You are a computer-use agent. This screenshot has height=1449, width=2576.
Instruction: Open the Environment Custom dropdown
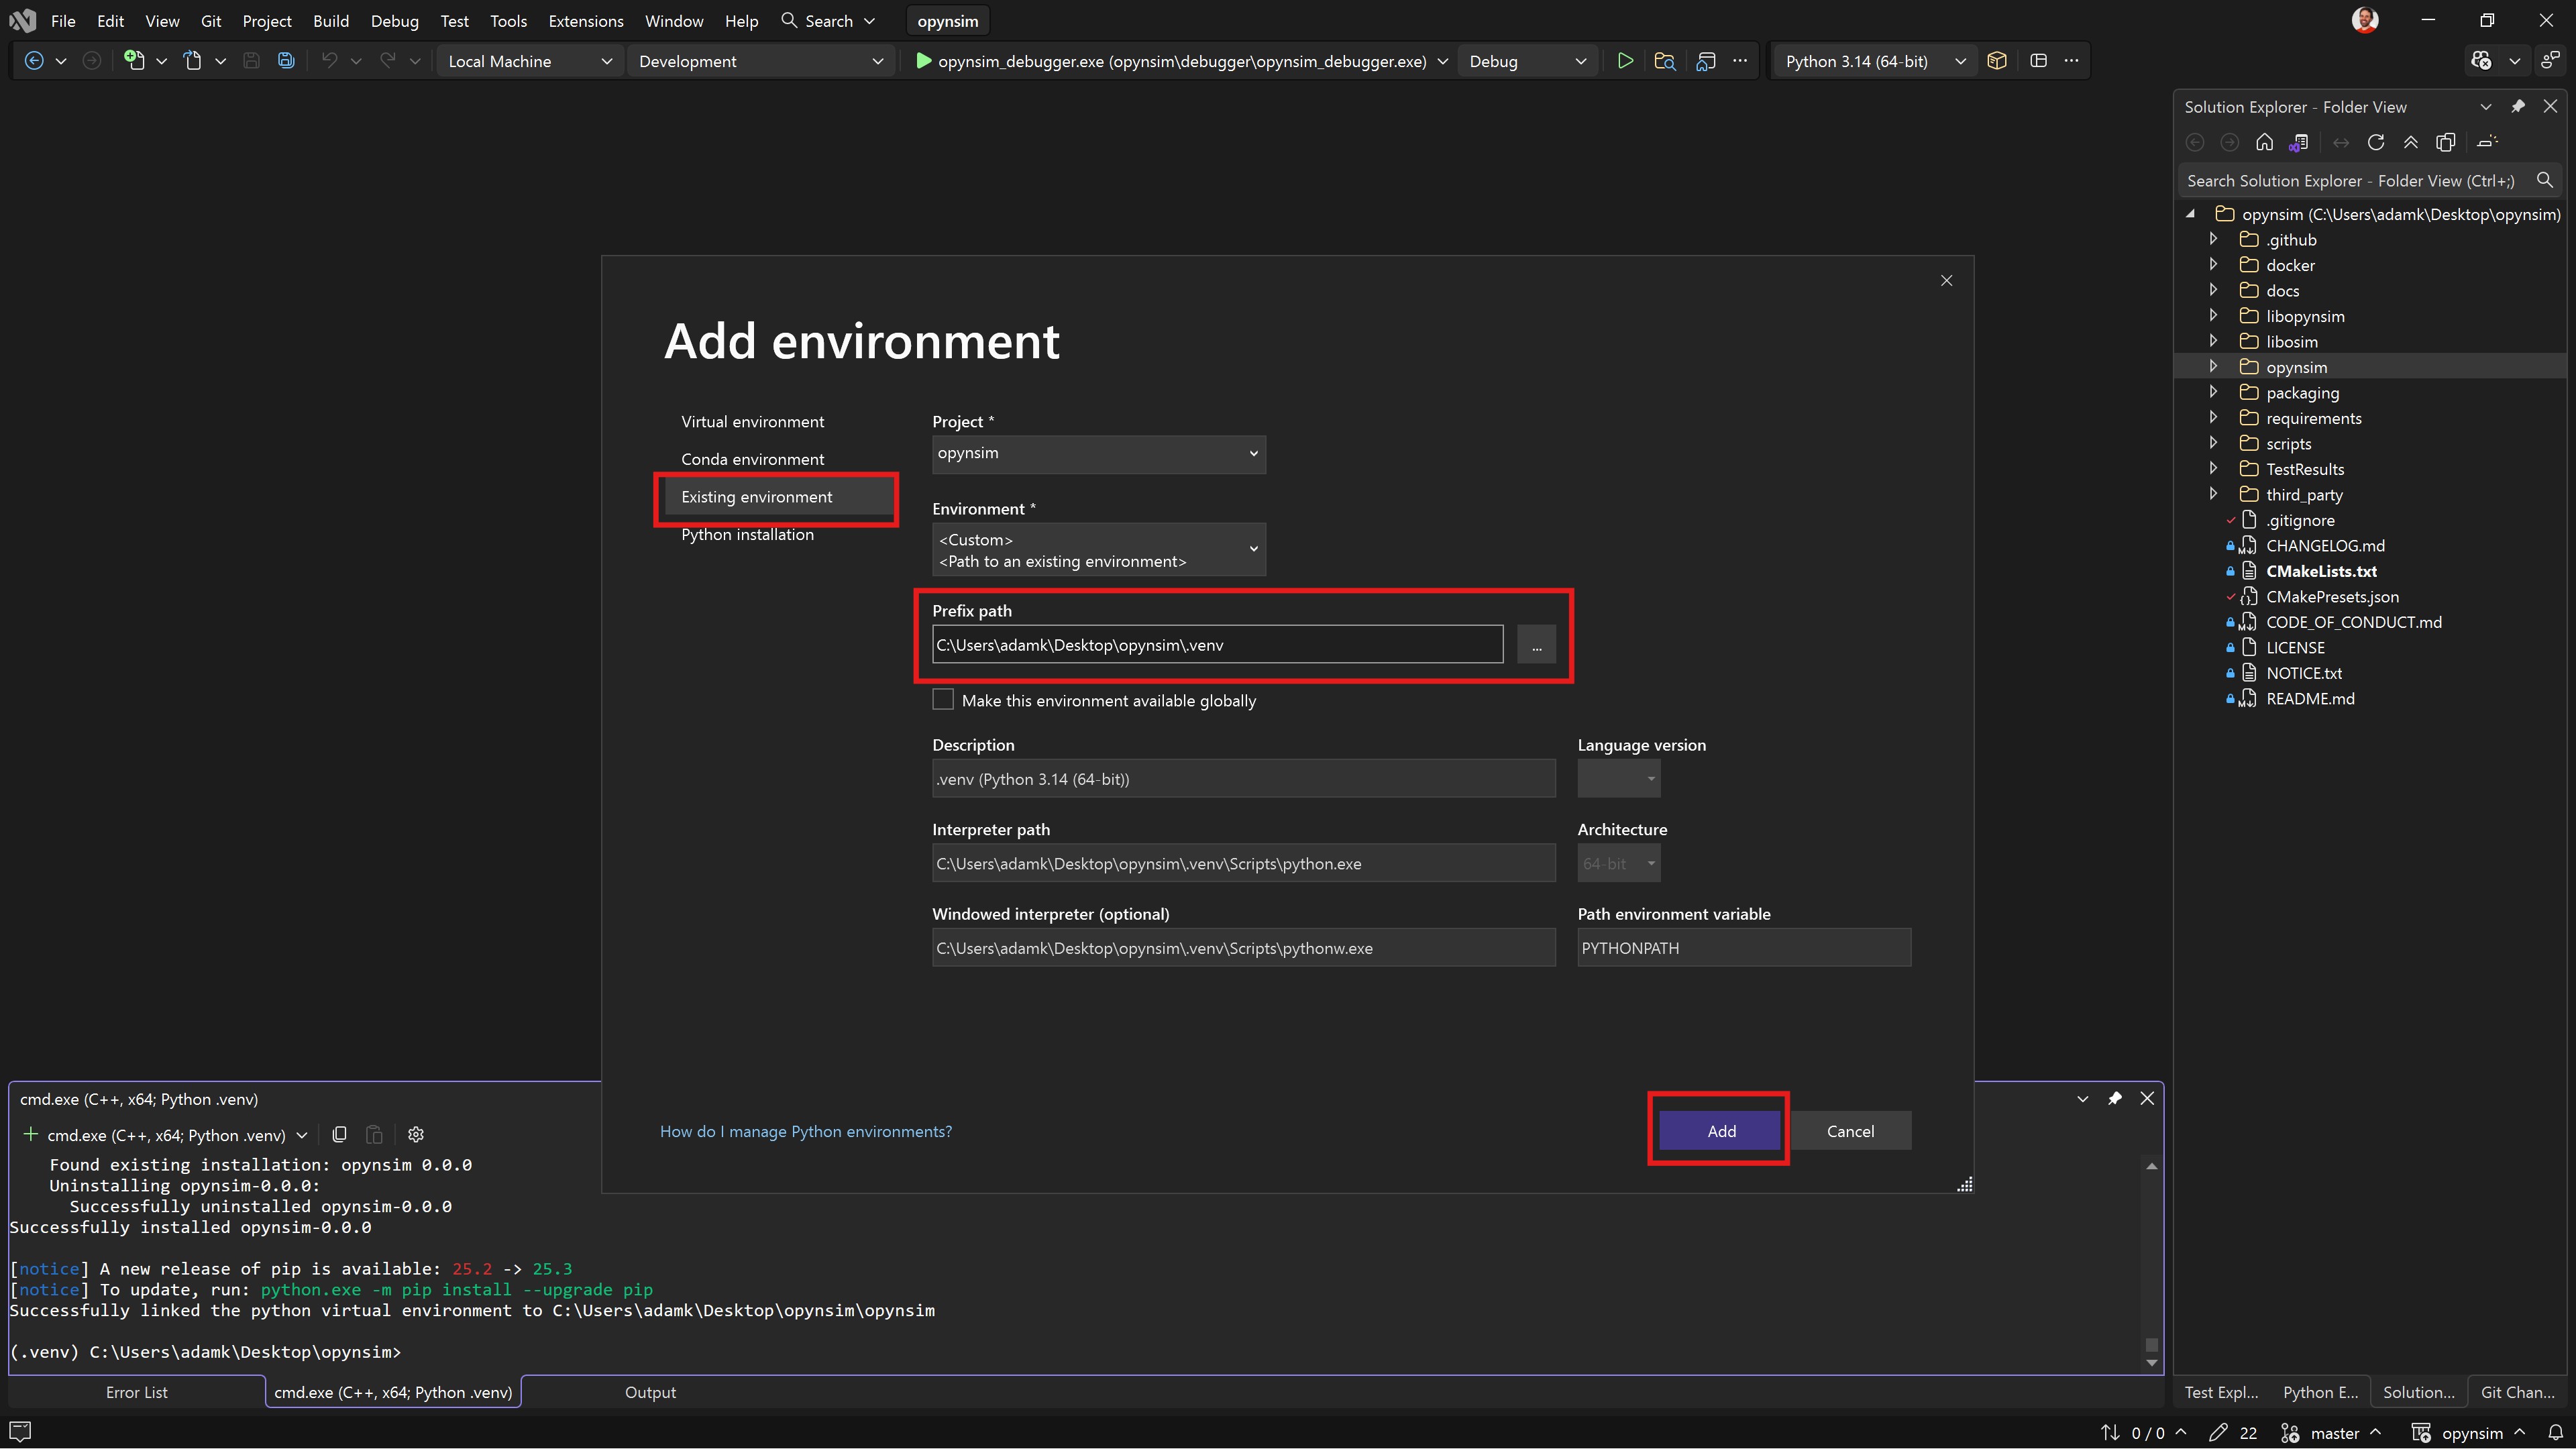[1098, 549]
